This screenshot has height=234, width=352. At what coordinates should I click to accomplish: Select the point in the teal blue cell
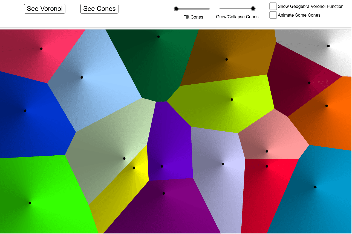(x=315, y=187)
